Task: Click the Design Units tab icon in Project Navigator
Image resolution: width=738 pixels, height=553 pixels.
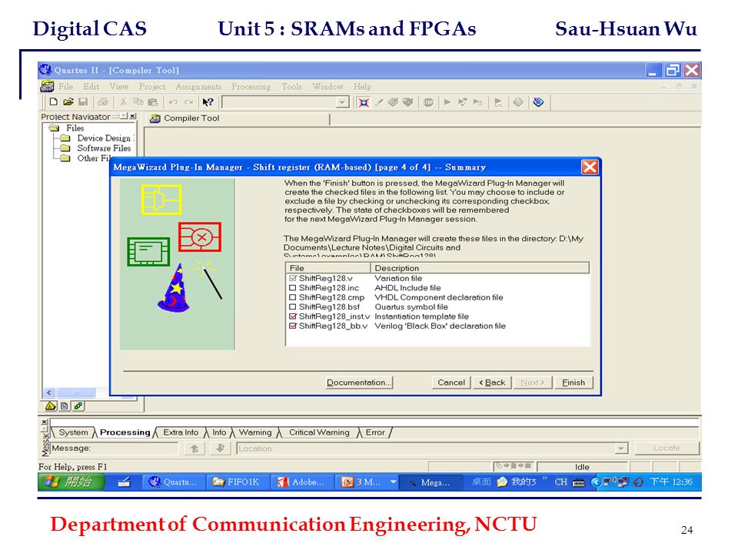Action: 78,406
